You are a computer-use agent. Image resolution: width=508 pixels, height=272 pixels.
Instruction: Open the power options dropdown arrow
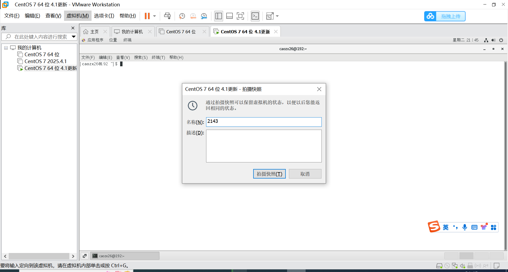(x=155, y=16)
